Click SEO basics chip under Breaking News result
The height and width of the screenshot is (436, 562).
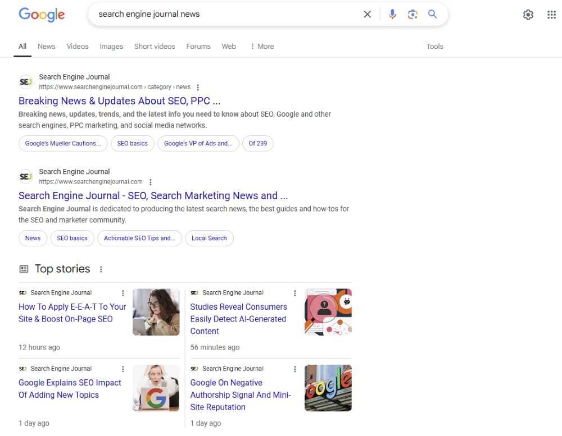pos(132,144)
